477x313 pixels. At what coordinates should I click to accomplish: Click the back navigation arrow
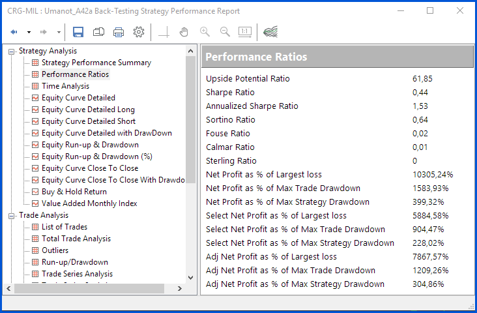tap(13, 32)
